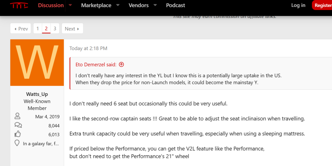Click the location pin icon
The width and height of the screenshot is (332, 166).
17,143
